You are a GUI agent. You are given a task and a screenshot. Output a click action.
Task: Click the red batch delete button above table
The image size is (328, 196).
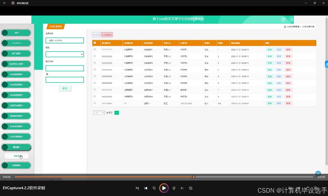[107, 35]
